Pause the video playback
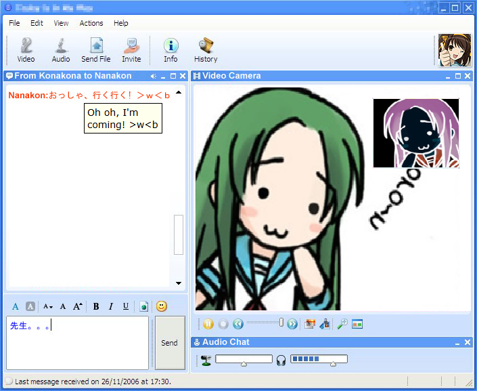Image resolution: width=477 pixels, height=391 pixels. coord(208,324)
